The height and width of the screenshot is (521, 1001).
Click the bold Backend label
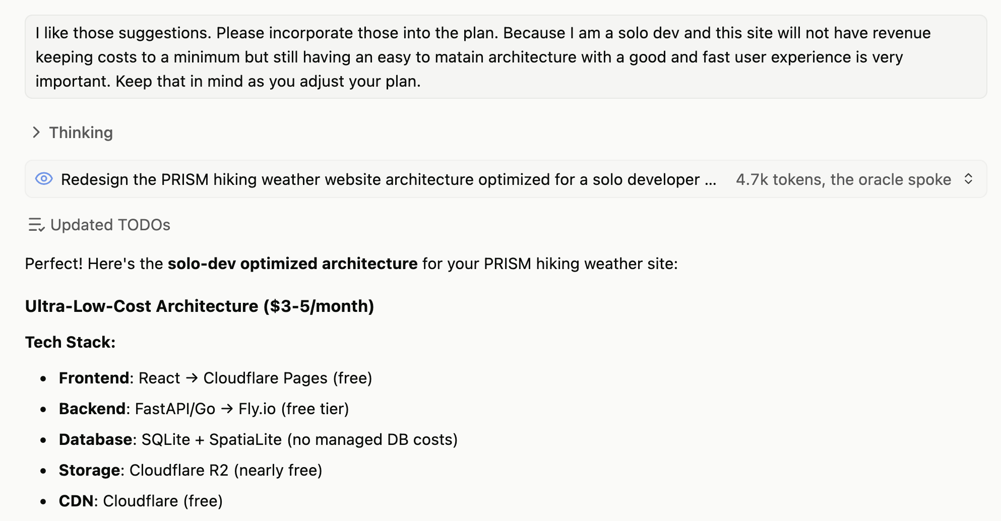coord(92,409)
